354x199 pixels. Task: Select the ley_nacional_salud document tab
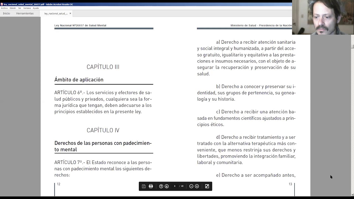56,13
